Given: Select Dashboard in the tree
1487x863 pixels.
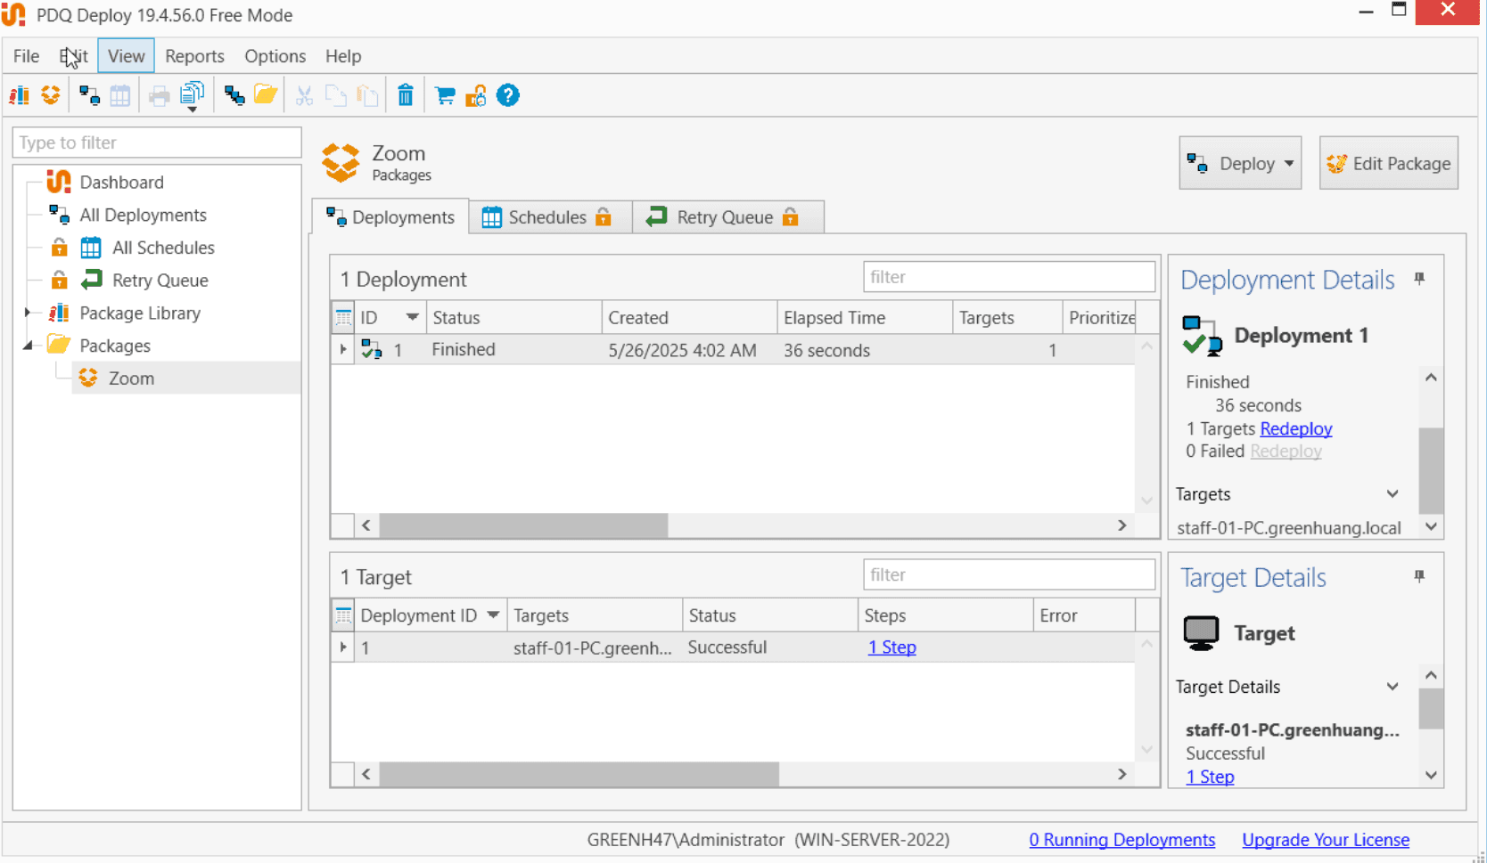Looking at the screenshot, I should pos(121,183).
